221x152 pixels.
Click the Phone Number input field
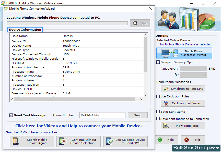pos(102,115)
